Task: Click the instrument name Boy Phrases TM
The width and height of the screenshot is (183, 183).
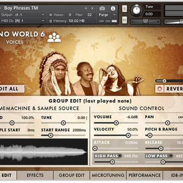Action: pos(21,8)
